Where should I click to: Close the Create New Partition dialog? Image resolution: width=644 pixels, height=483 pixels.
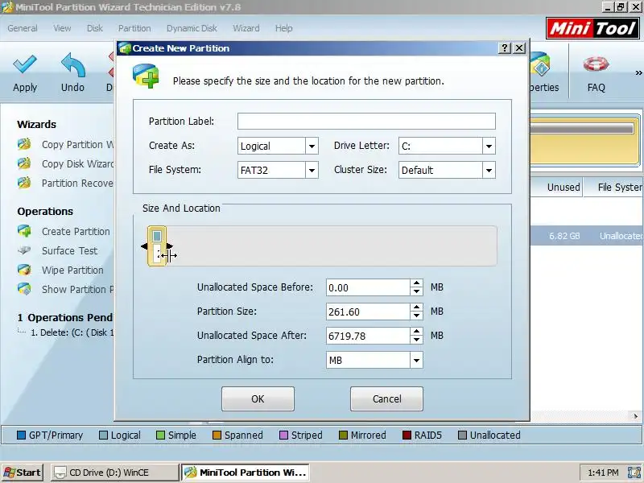pyautogui.click(x=519, y=48)
